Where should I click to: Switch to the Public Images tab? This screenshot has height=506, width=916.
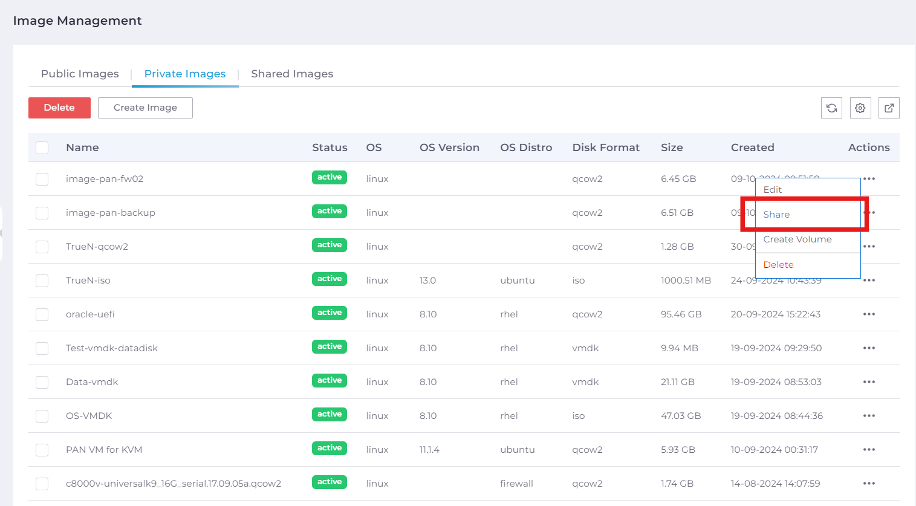[80, 74]
